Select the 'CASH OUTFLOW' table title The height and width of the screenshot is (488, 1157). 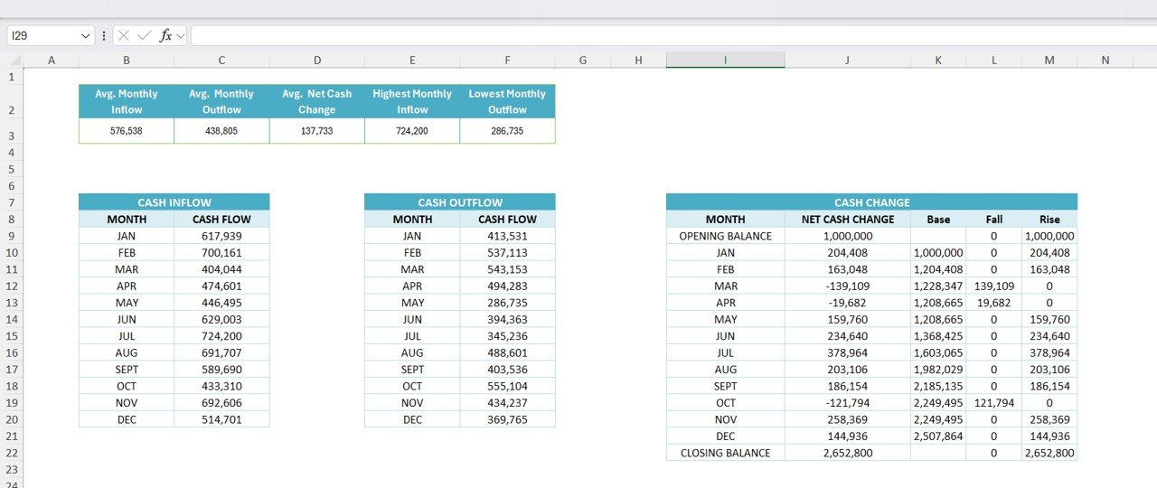(x=460, y=202)
